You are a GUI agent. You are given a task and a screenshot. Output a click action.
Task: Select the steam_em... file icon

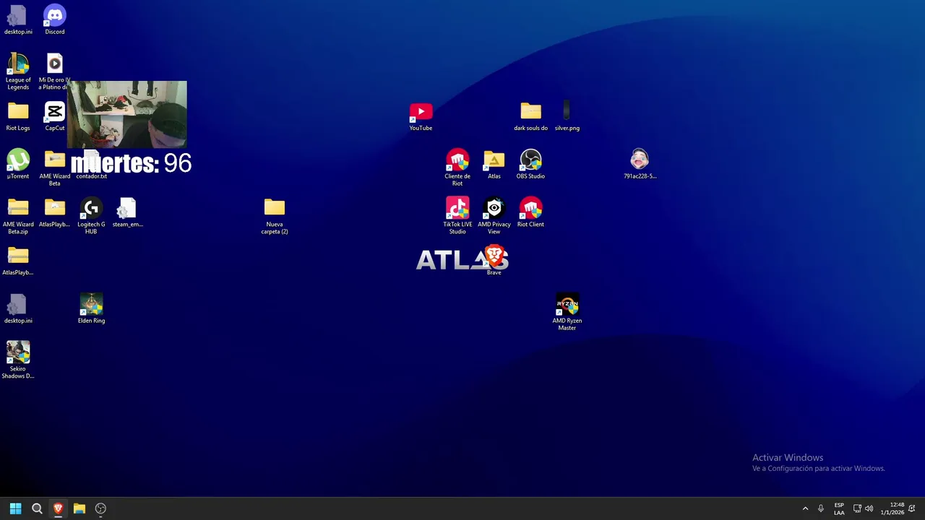coord(128,212)
